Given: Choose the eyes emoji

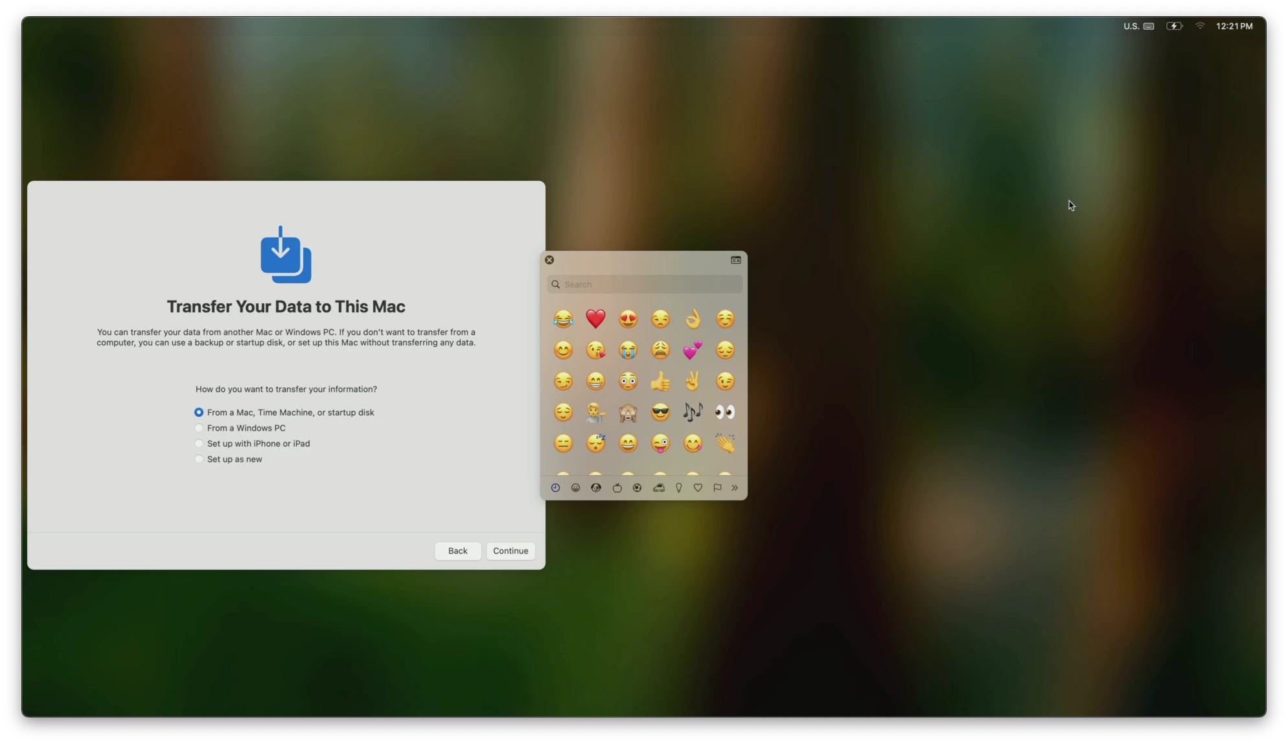Looking at the screenshot, I should [725, 412].
